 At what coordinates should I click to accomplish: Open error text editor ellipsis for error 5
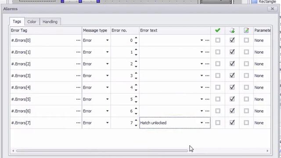(207, 99)
